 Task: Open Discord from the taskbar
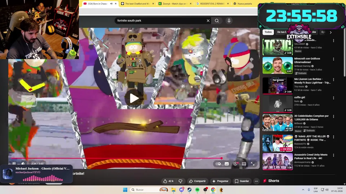(x=182, y=190)
